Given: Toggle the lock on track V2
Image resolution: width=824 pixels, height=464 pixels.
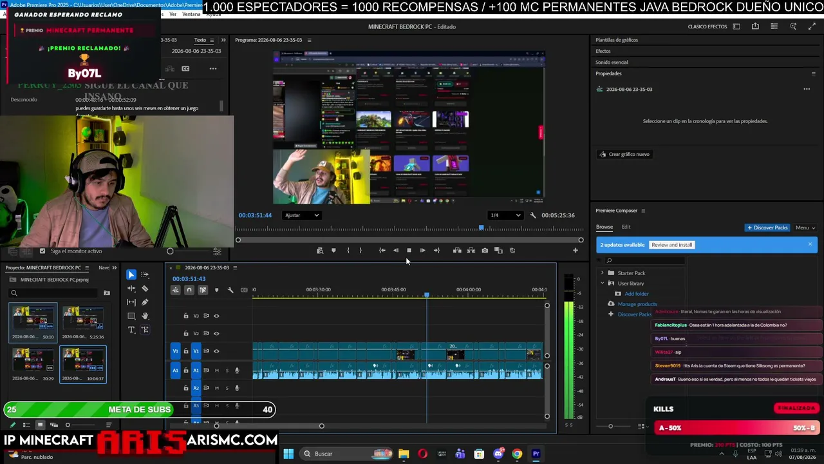Looking at the screenshot, I should click(186, 333).
